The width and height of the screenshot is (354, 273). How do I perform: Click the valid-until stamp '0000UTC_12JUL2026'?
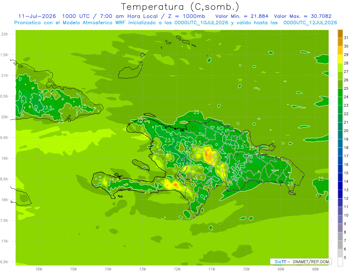pyautogui.click(x=310, y=23)
